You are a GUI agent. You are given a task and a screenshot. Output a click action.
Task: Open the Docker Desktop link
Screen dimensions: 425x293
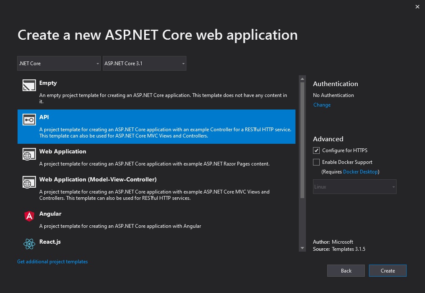tap(360, 171)
